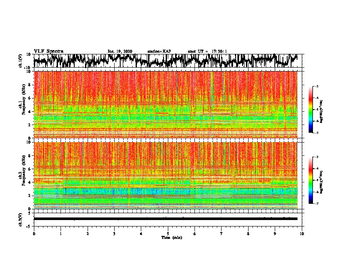This screenshot has width=340, height=262.
Task: Click time axis tick label 6
Action: tap(195, 234)
